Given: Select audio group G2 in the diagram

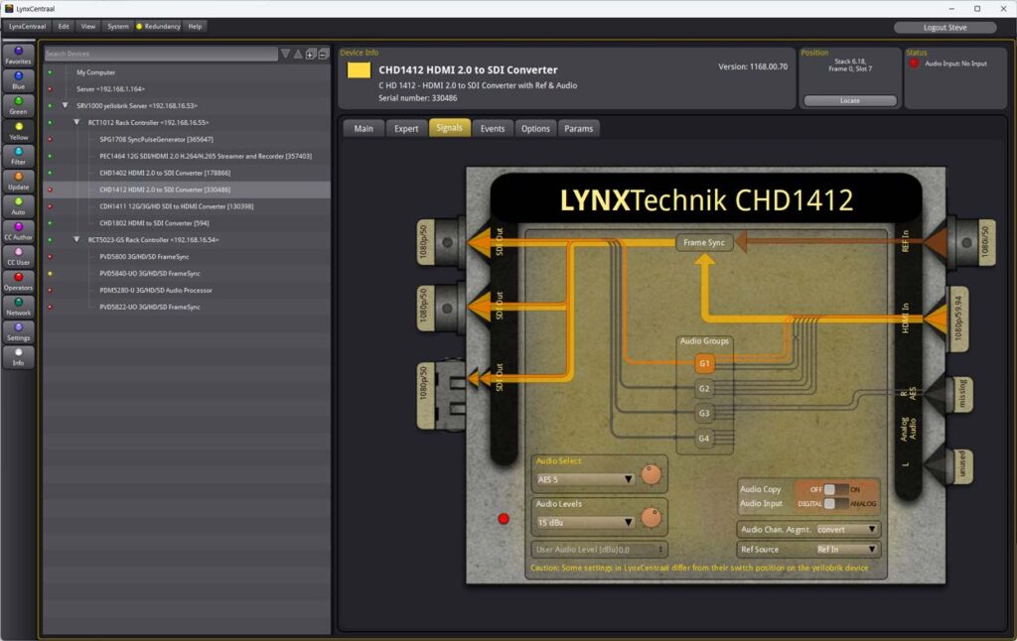Looking at the screenshot, I should pos(703,387).
